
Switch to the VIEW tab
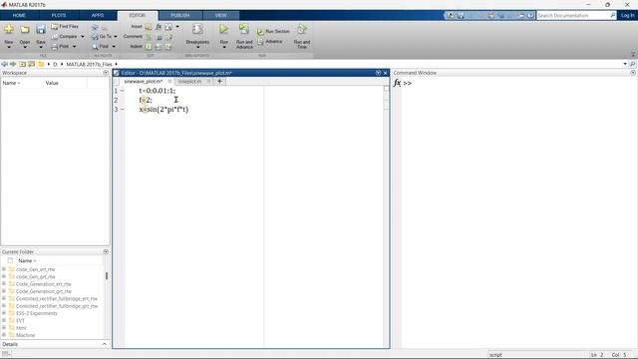pyautogui.click(x=221, y=16)
